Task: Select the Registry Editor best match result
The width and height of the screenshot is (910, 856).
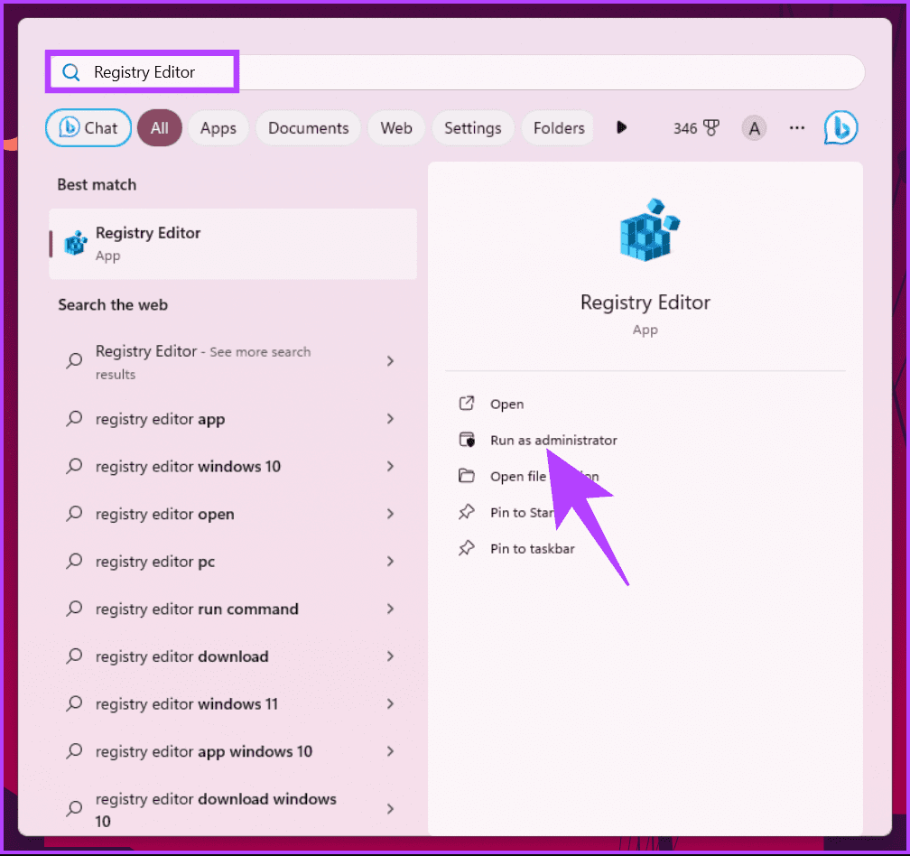Action: (233, 244)
